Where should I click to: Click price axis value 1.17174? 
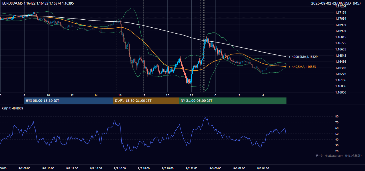coord(341,13)
